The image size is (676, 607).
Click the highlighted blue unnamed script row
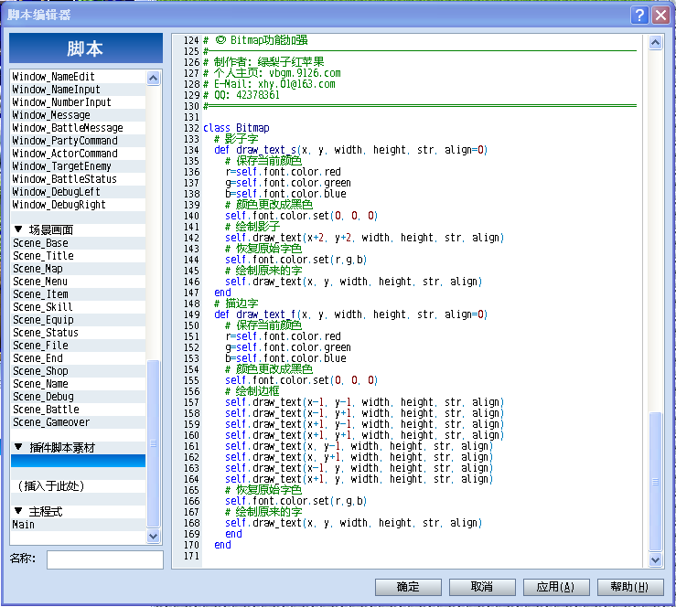78,461
